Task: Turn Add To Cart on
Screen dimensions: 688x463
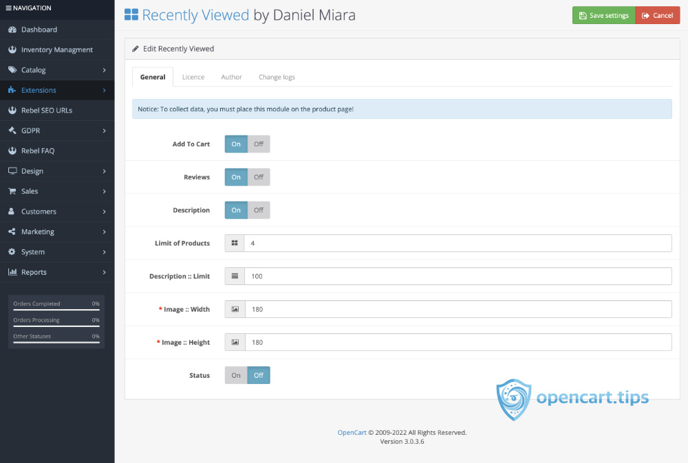Action: (x=236, y=144)
